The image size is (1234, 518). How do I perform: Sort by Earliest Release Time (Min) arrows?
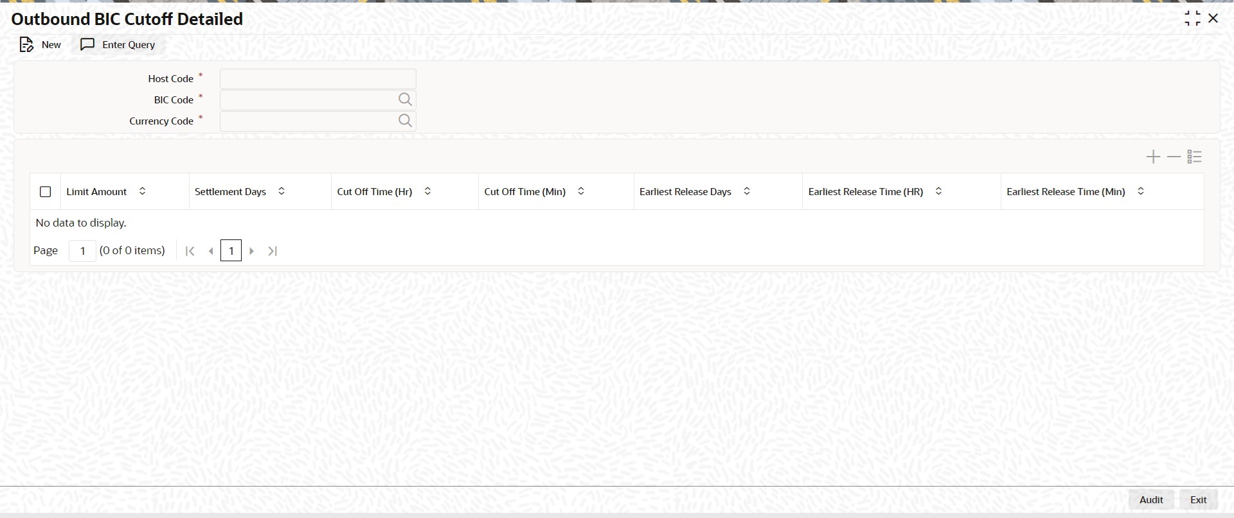coord(1141,191)
